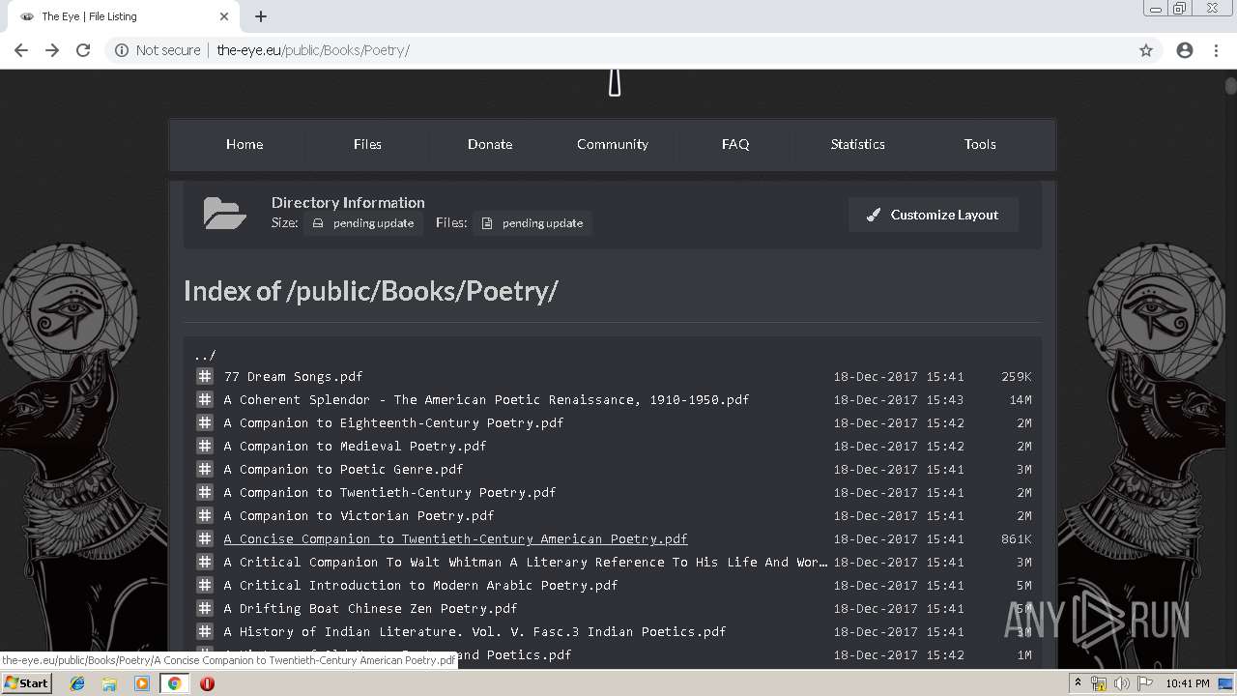
Task: Open the file explorer taskbar icon
Action: click(109, 683)
